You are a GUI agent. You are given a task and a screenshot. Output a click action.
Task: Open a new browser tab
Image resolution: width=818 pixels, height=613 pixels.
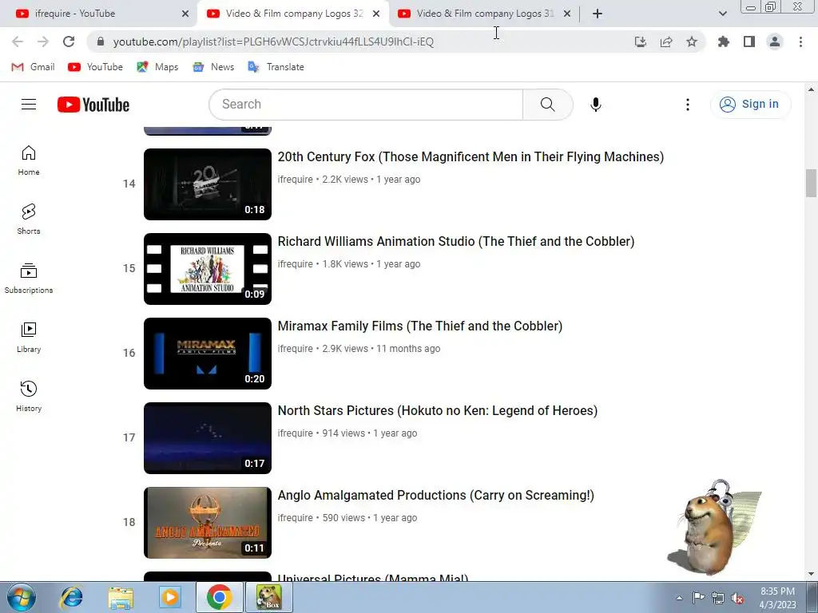click(598, 14)
